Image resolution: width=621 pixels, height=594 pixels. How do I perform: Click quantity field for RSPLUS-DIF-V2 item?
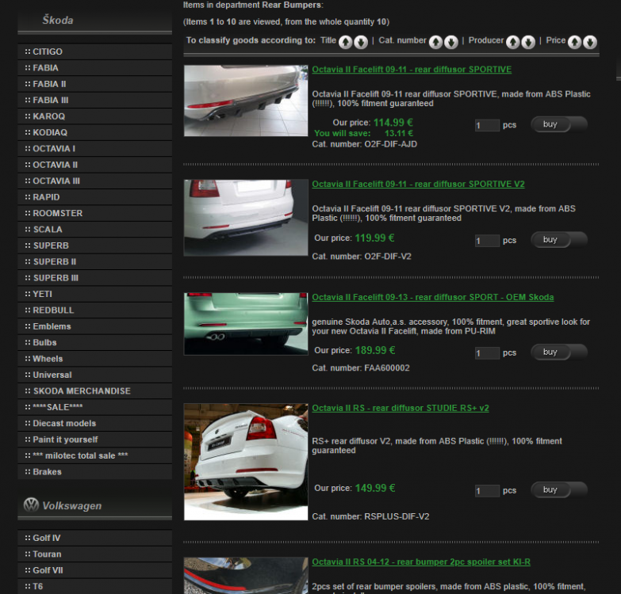pyautogui.click(x=487, y=491)
